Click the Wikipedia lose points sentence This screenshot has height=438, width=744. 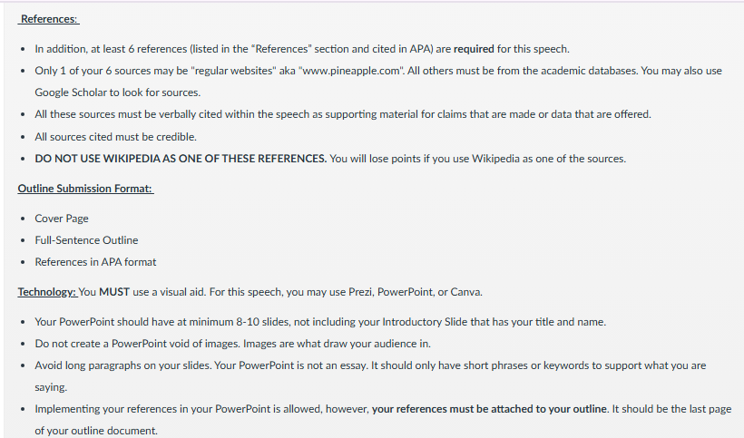tap(478, 159)
